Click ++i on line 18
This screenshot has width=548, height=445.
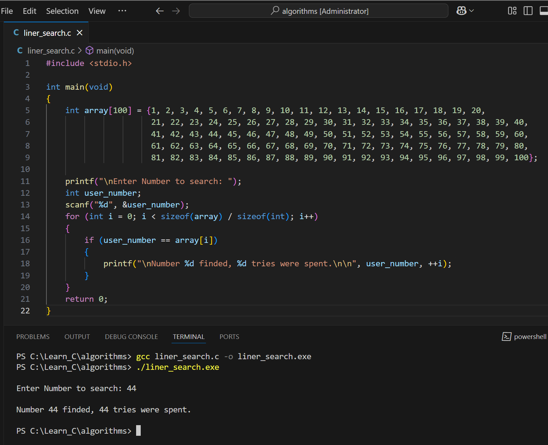[435, 264]
